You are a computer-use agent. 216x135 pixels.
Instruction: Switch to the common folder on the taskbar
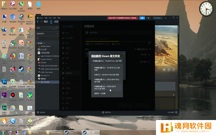click(37, 133)
